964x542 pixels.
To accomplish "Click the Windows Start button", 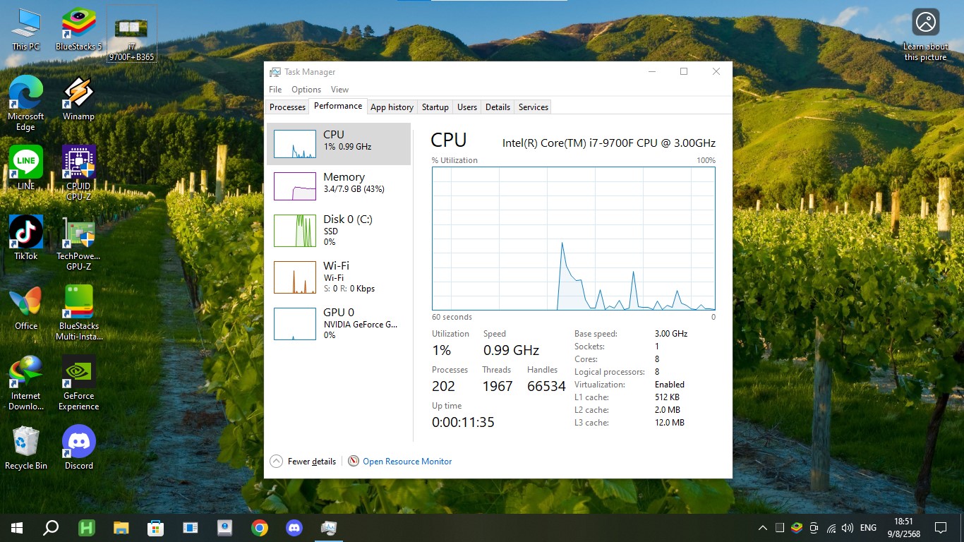I will [17, 527].
